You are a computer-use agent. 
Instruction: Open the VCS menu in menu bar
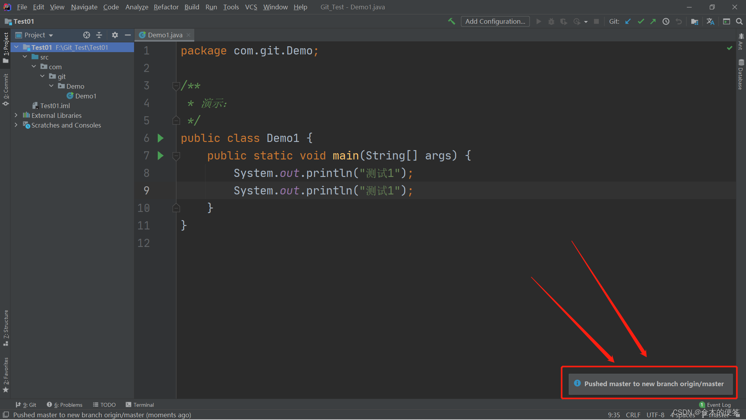pyautogui.click(x=251, y=7)
